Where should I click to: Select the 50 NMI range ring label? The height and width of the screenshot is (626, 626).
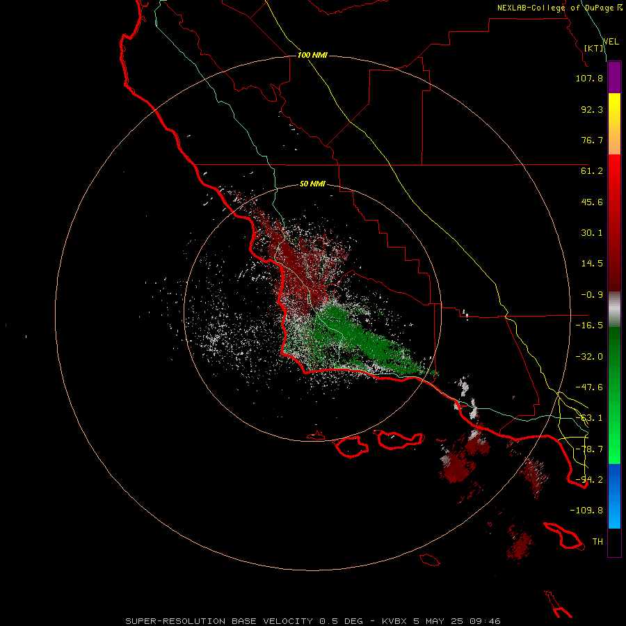312,184
